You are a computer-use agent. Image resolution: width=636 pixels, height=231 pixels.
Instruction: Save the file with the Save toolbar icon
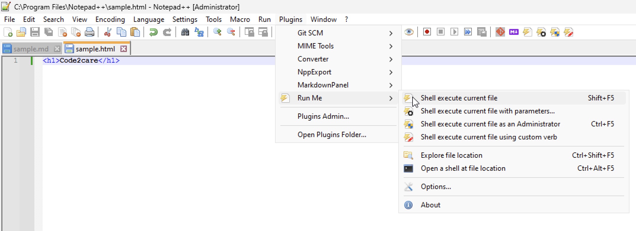point(35,32)
